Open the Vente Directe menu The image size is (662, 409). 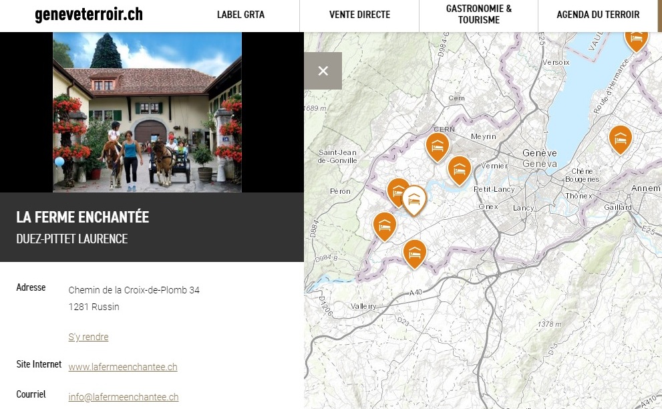pyautogui.click(x=359, y=15)
